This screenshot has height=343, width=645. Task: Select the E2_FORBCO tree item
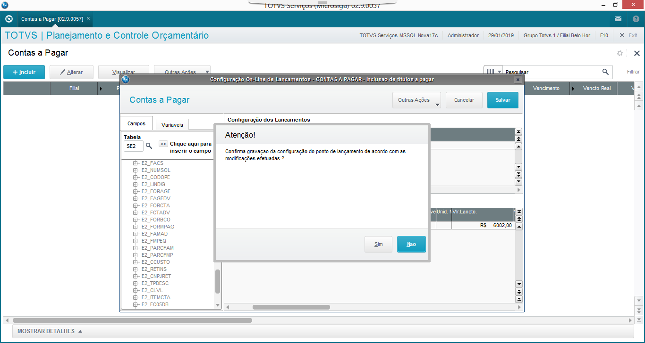pyautogui.click(x=156, y=220)
